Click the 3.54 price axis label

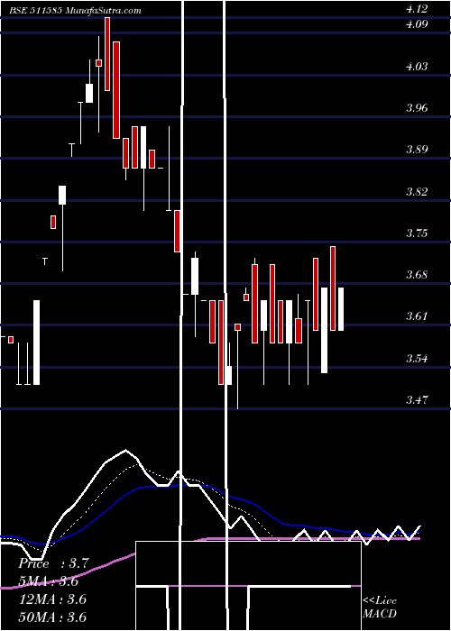pyautogui.click(x=417, y=358)
